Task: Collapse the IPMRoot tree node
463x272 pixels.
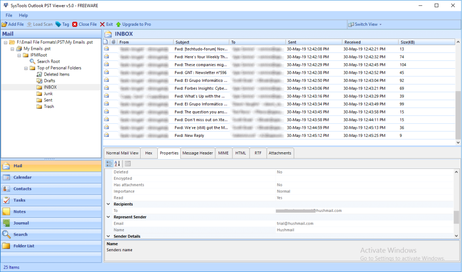Action: (x=19, y=56)
